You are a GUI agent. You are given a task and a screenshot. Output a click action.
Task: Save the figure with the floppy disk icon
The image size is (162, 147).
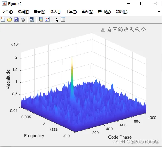pos(16,19)
